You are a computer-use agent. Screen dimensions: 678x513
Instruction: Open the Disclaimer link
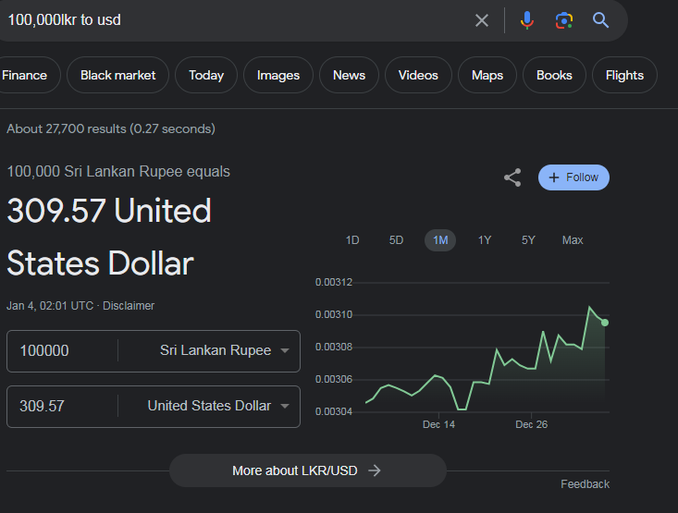(x=129, y=306)
